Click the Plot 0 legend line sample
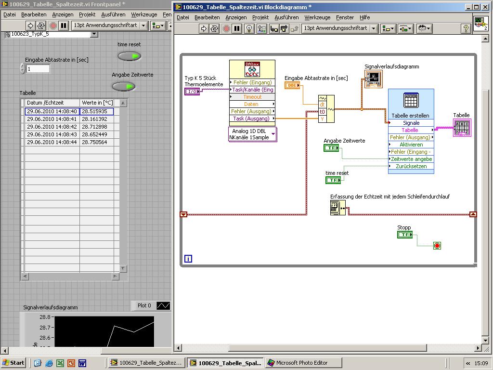This screenshot has height=370, width=493. [164, 305]
